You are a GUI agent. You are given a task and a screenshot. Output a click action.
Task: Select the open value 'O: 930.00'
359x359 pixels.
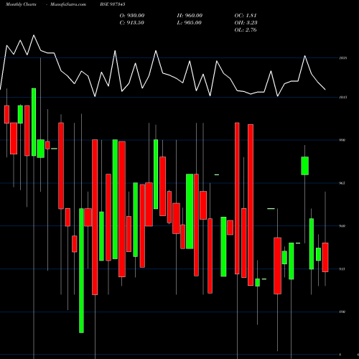[132, 16]
